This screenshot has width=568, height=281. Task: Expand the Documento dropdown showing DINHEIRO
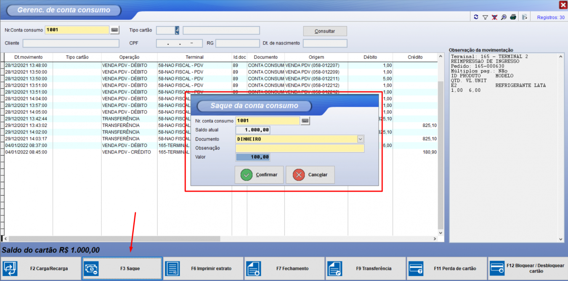tap(360, 139)
